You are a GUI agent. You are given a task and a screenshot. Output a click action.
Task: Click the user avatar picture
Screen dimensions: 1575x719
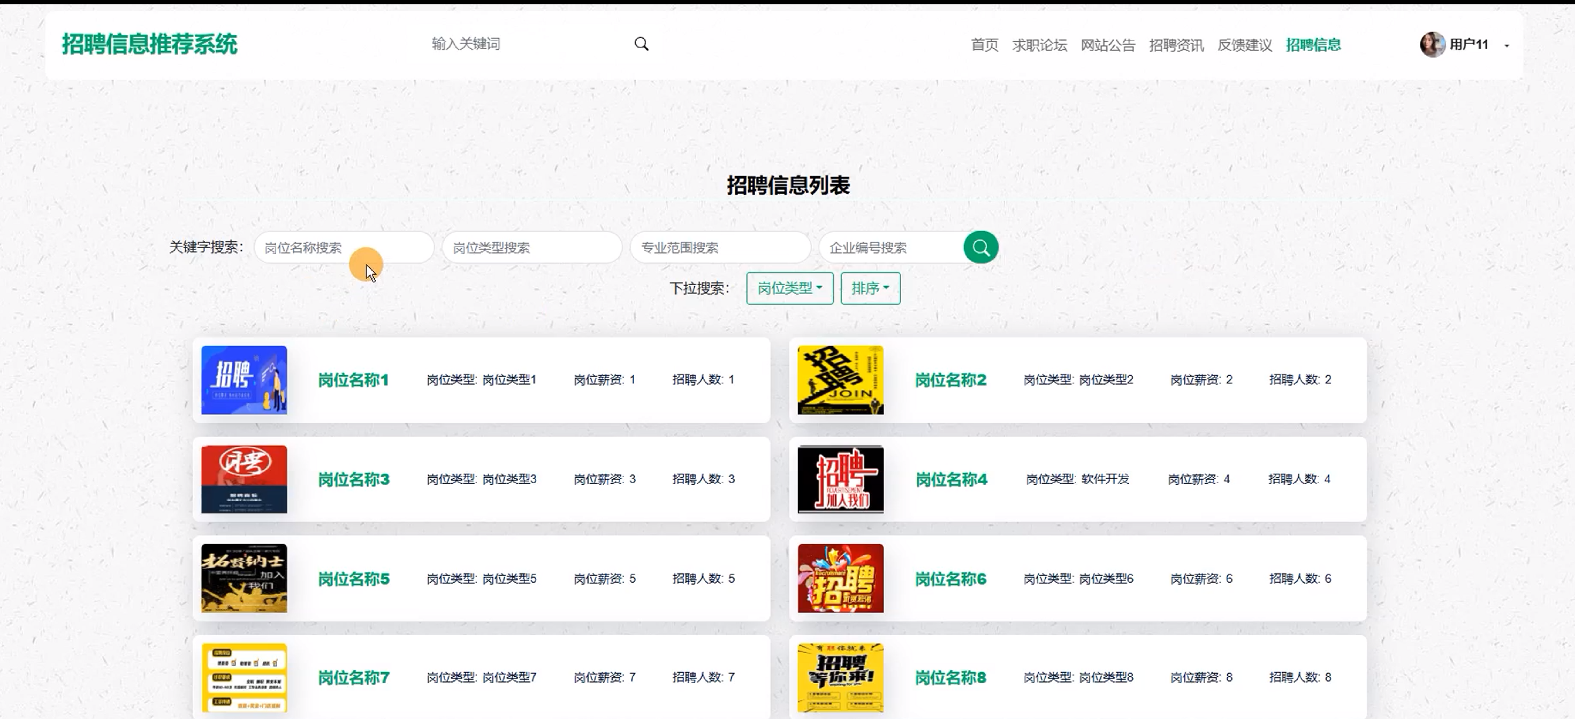pos(1432,44)
